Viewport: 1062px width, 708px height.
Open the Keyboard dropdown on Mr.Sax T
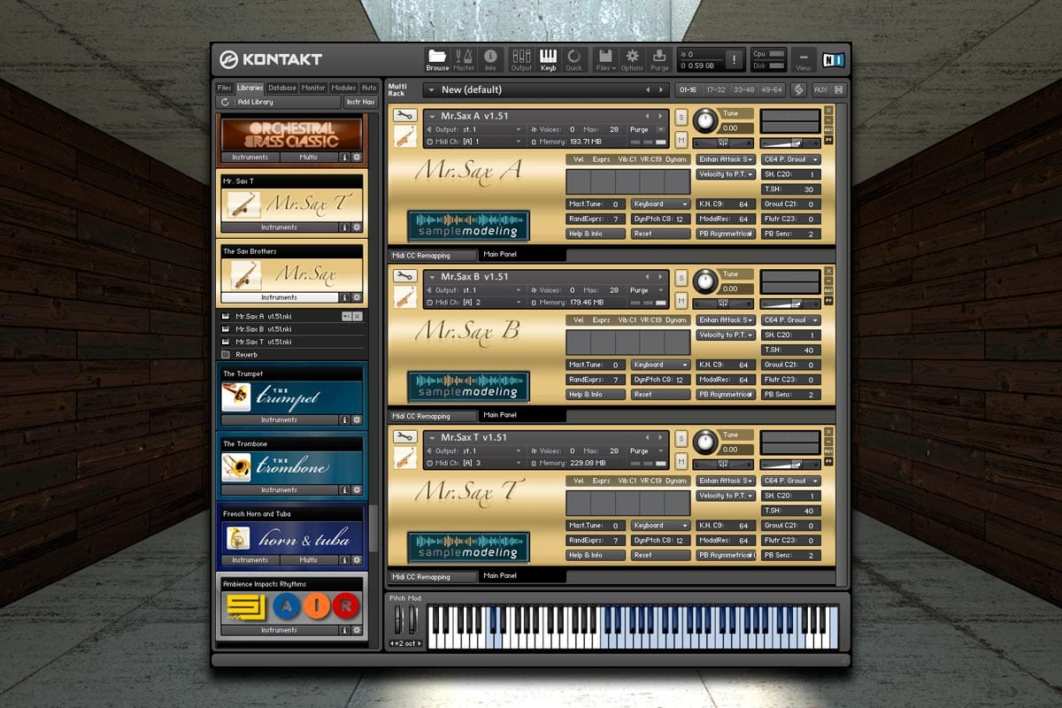[661, 525]
